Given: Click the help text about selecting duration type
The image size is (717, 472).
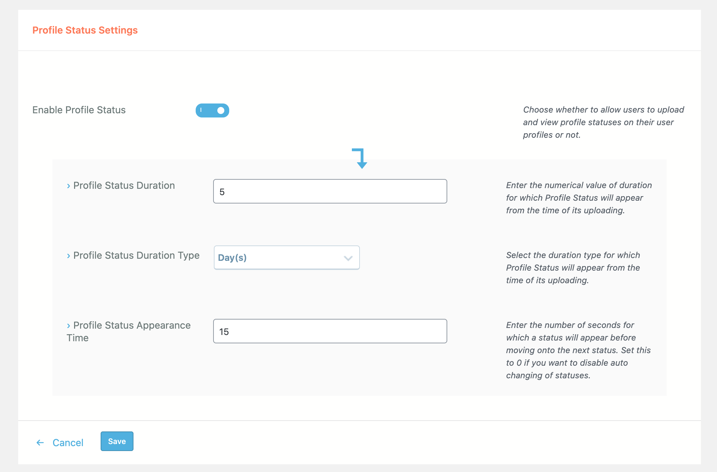Looking at the screenshot, I should [x=573, y=267].
